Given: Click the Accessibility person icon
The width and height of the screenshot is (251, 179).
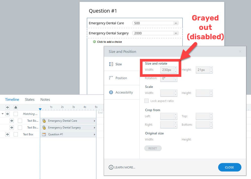Looking at the screenshot, I should 111,92.
